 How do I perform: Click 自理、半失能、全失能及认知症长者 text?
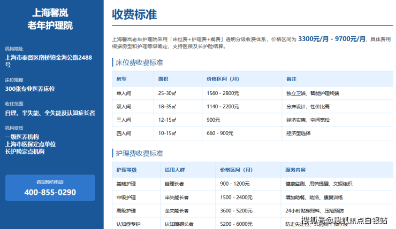pos(50,113)
